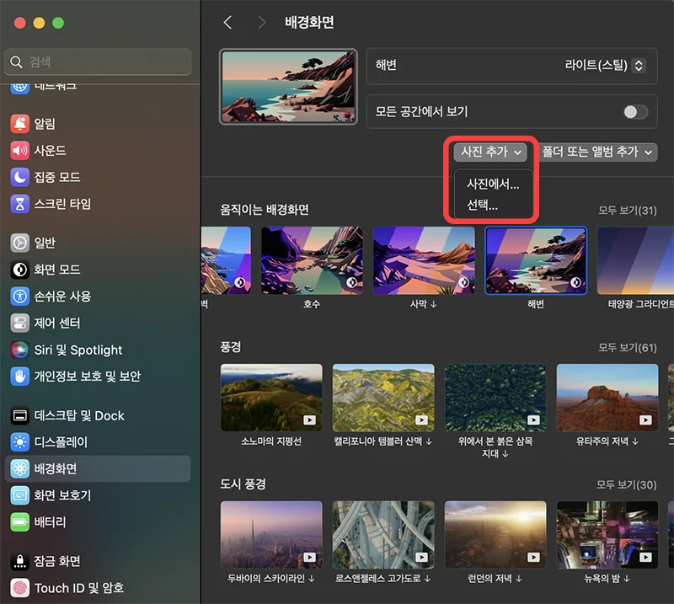The image size is (674, 604).
Task: Click the 제어 센터 icon
Action: tap(19, 323)
